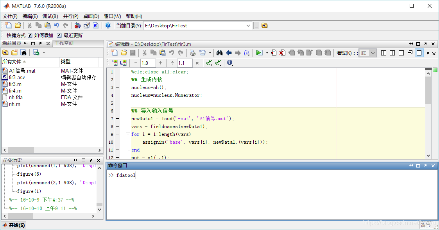
Task: Toggle a breakpoint at line 7
Action: (x=118, y=119)
